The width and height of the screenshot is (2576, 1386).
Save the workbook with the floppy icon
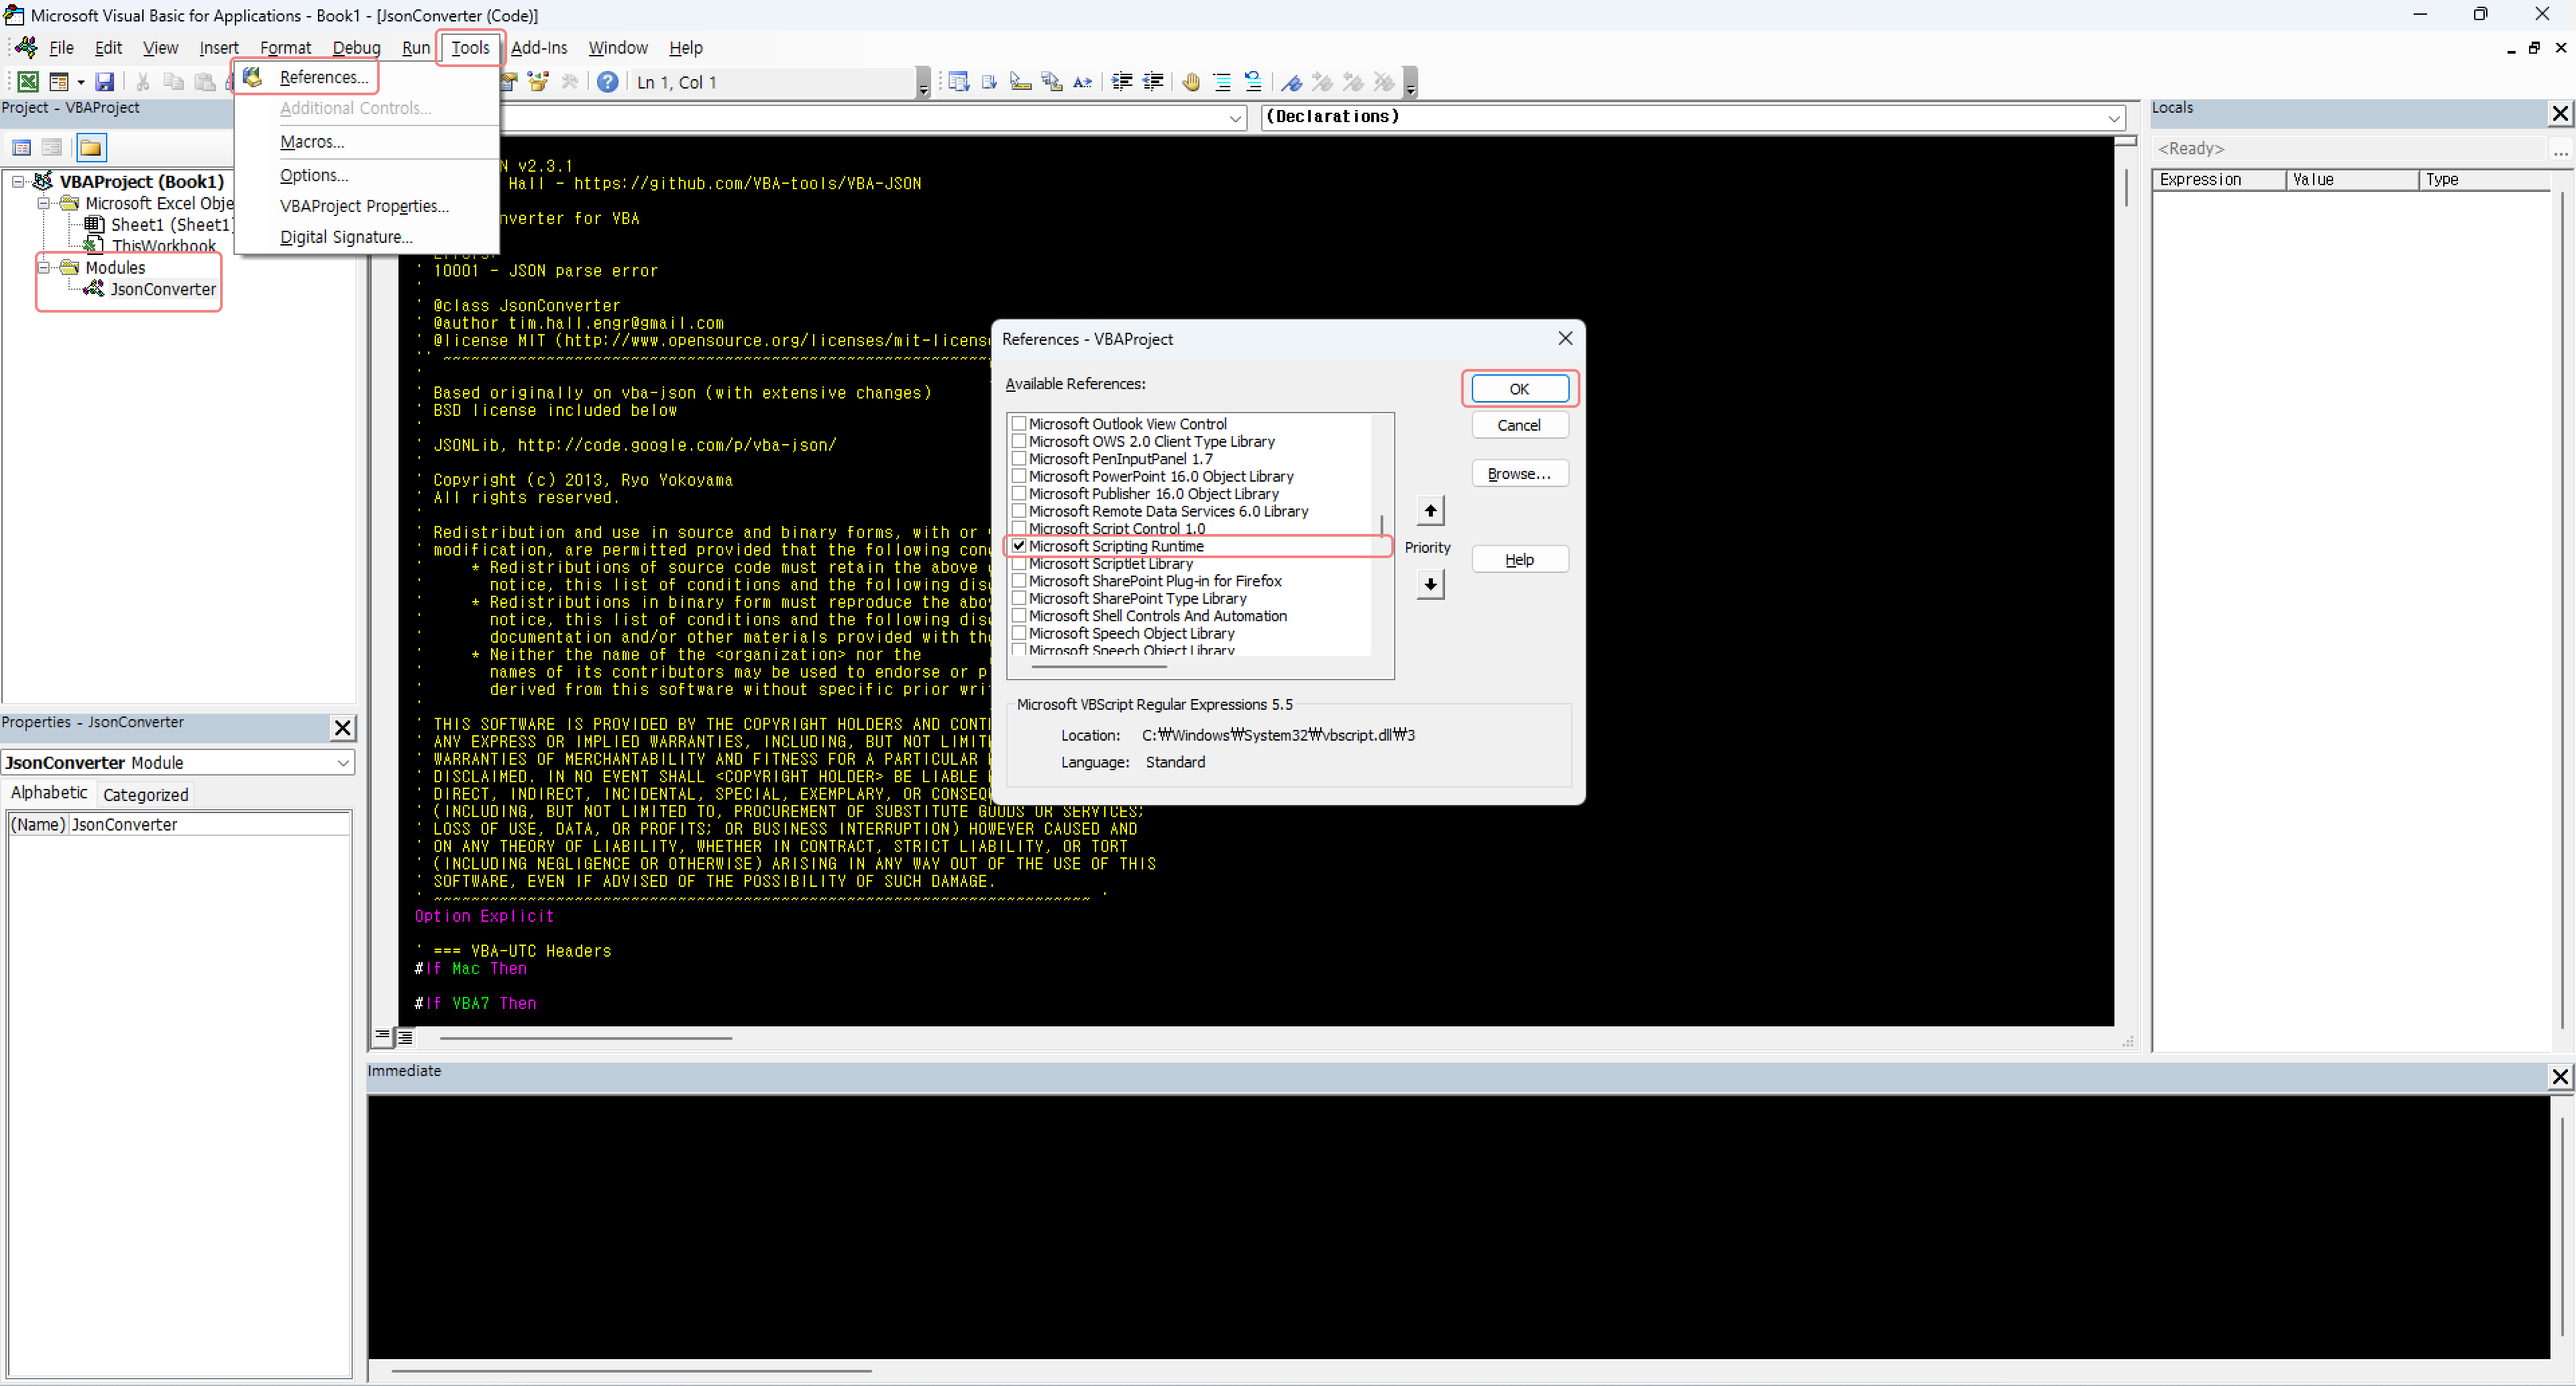point(104,82)
